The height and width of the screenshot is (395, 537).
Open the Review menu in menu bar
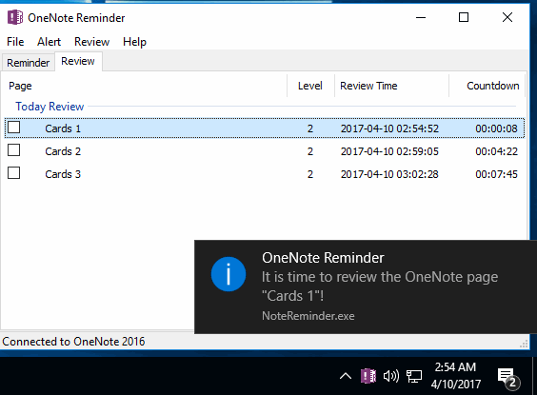coord(91,42)
